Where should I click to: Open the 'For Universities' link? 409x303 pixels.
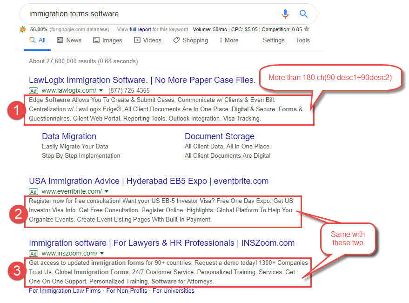click(174, 291)
